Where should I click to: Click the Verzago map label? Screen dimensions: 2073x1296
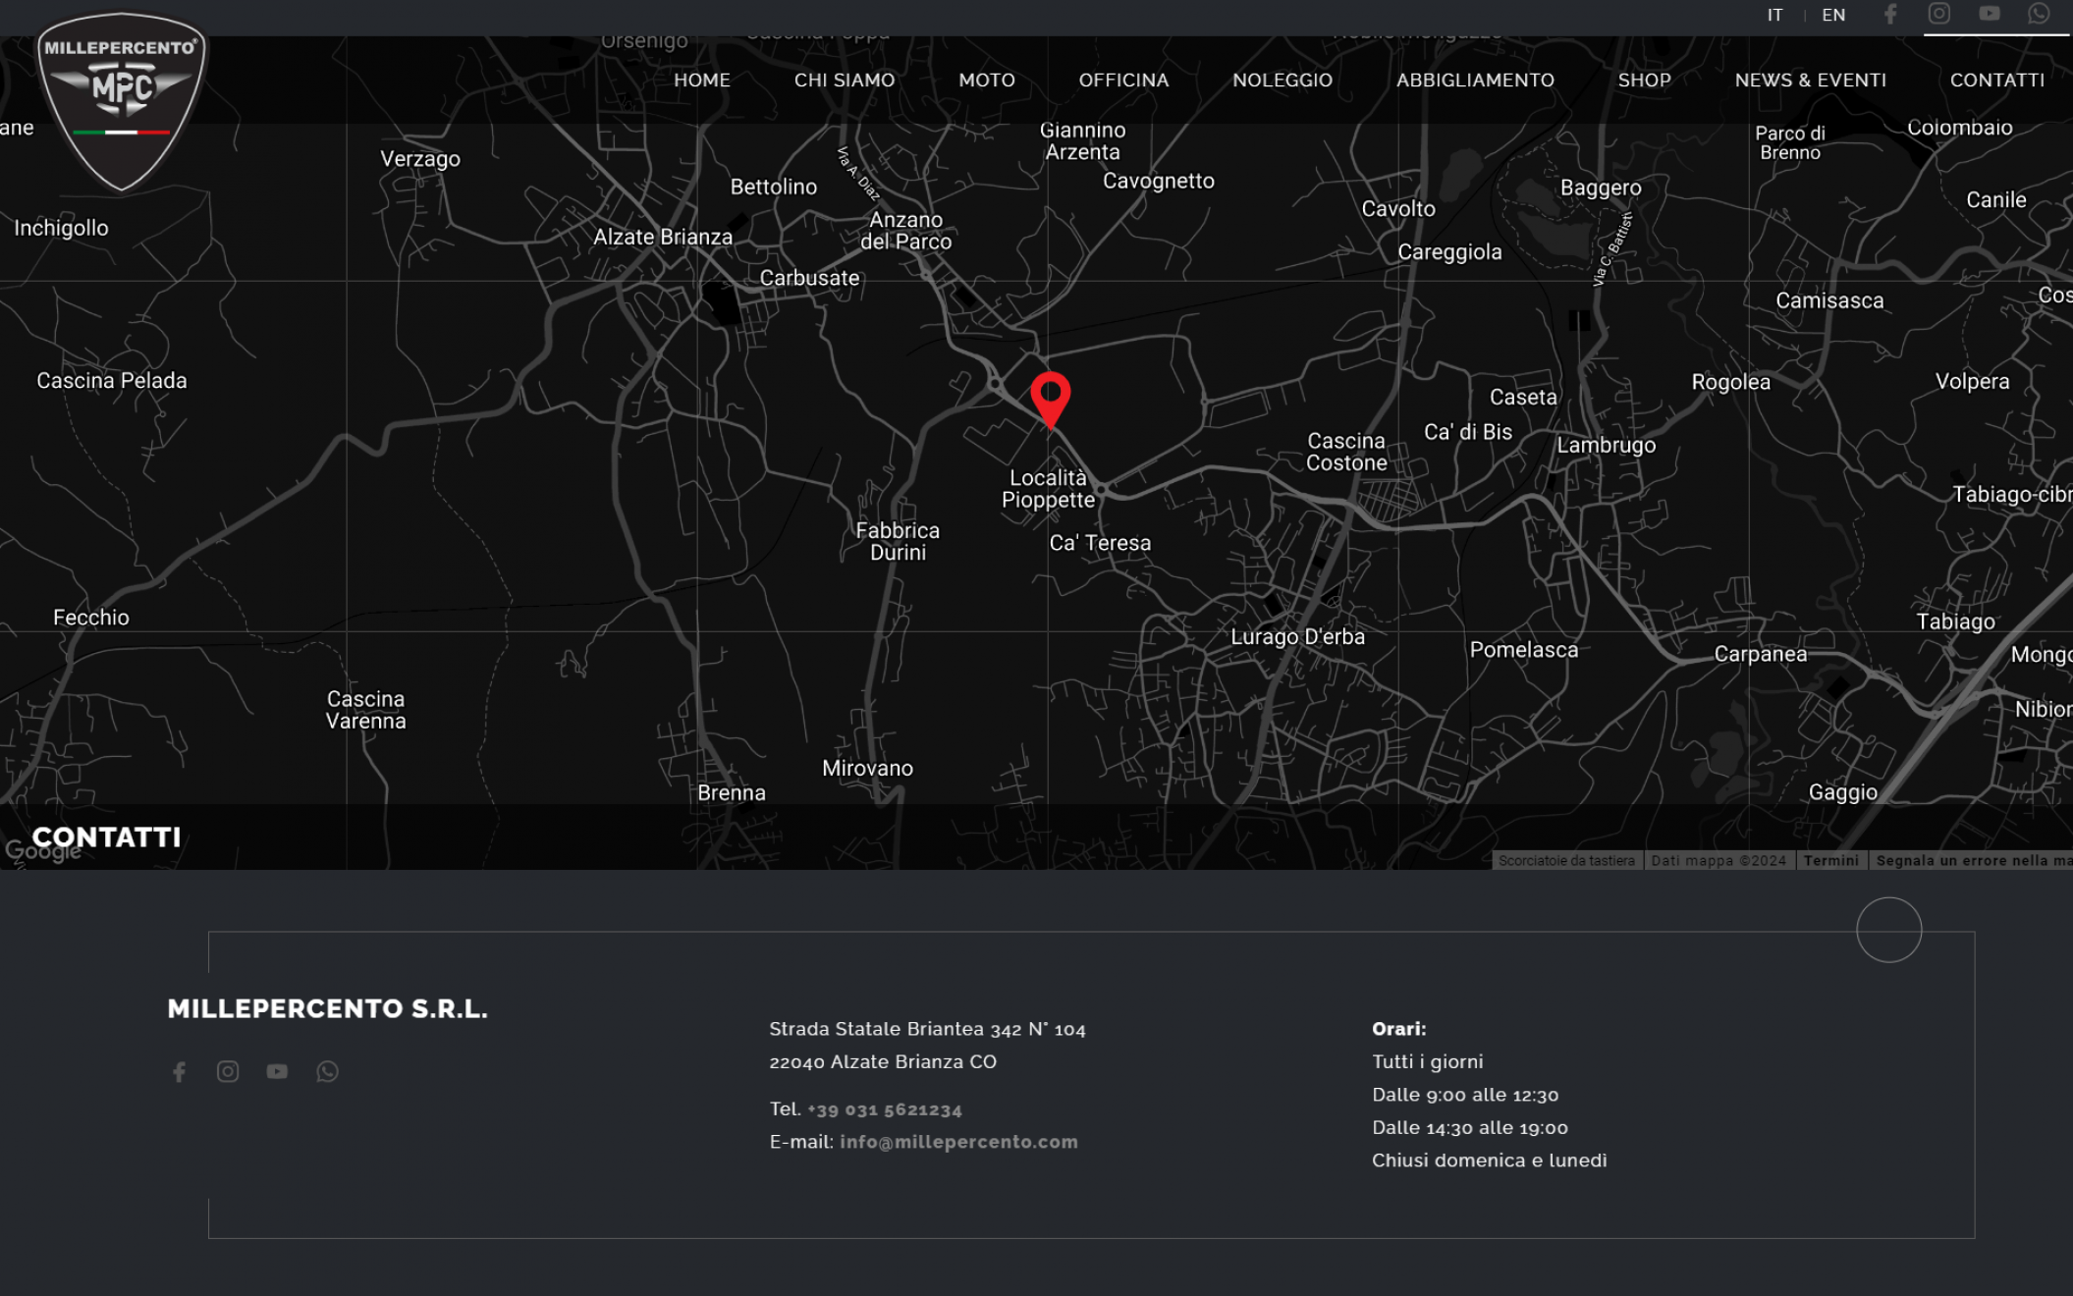click(420, 159)
